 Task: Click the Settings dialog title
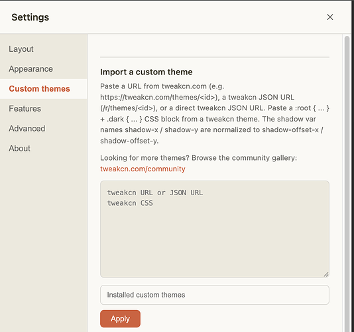click(x=30, y=17)
